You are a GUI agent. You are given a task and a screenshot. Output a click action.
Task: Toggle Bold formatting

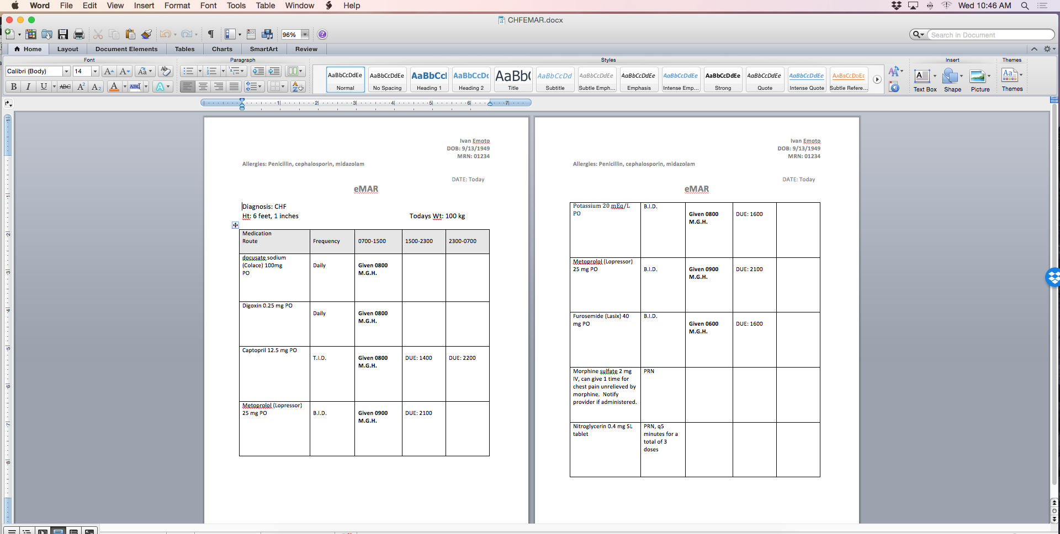tap(14, 87)
